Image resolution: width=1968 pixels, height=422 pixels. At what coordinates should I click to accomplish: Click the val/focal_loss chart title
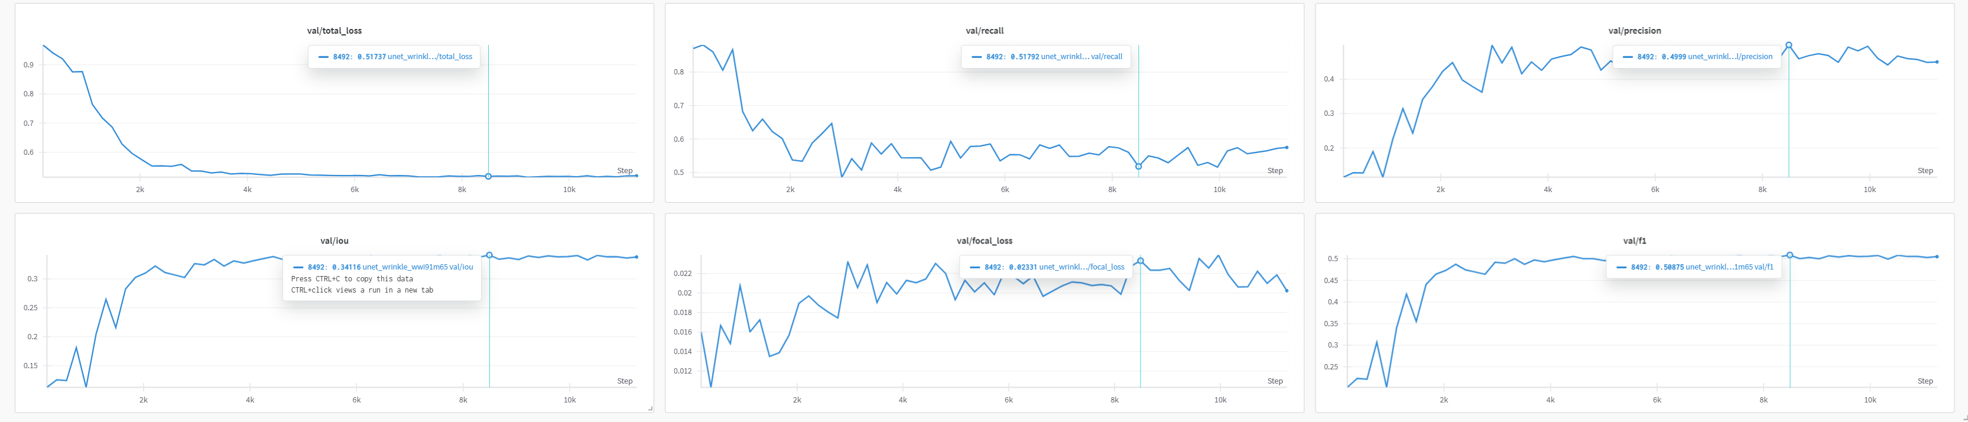[984, 241]
